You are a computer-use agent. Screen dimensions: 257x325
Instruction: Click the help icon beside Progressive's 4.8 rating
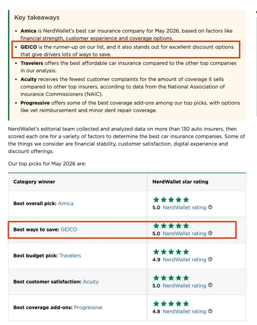[210, 311]
